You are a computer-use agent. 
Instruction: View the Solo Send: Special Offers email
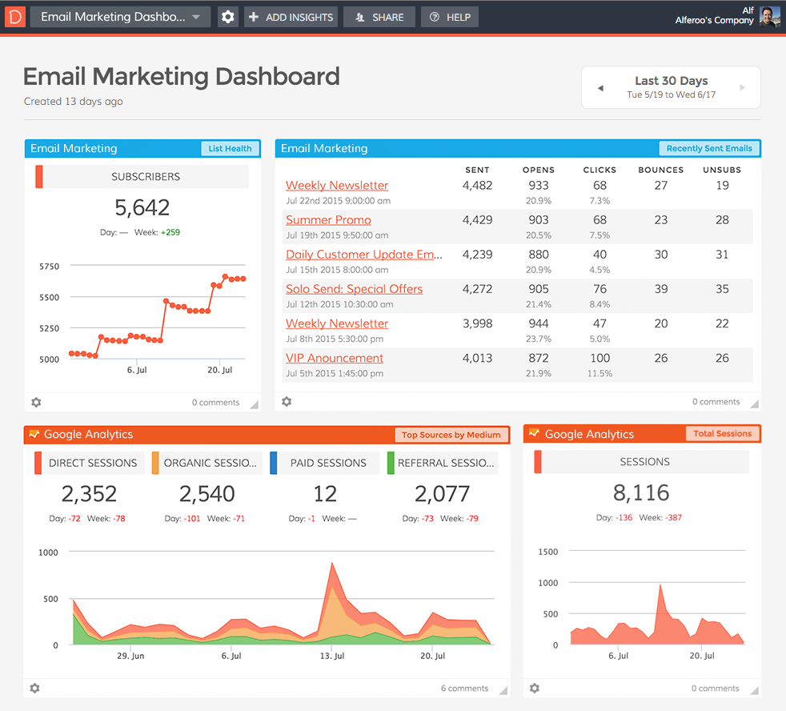click(354, 289)
